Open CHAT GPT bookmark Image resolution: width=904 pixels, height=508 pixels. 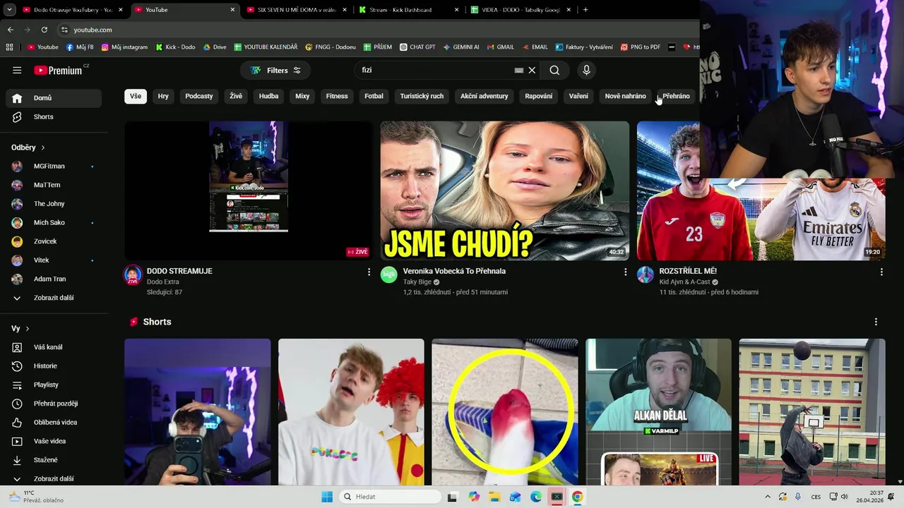417,47
